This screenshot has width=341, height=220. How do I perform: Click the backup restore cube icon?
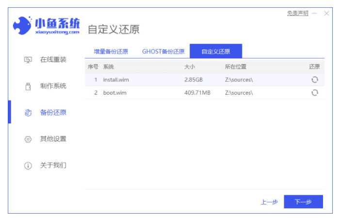(x=28, y=113)
